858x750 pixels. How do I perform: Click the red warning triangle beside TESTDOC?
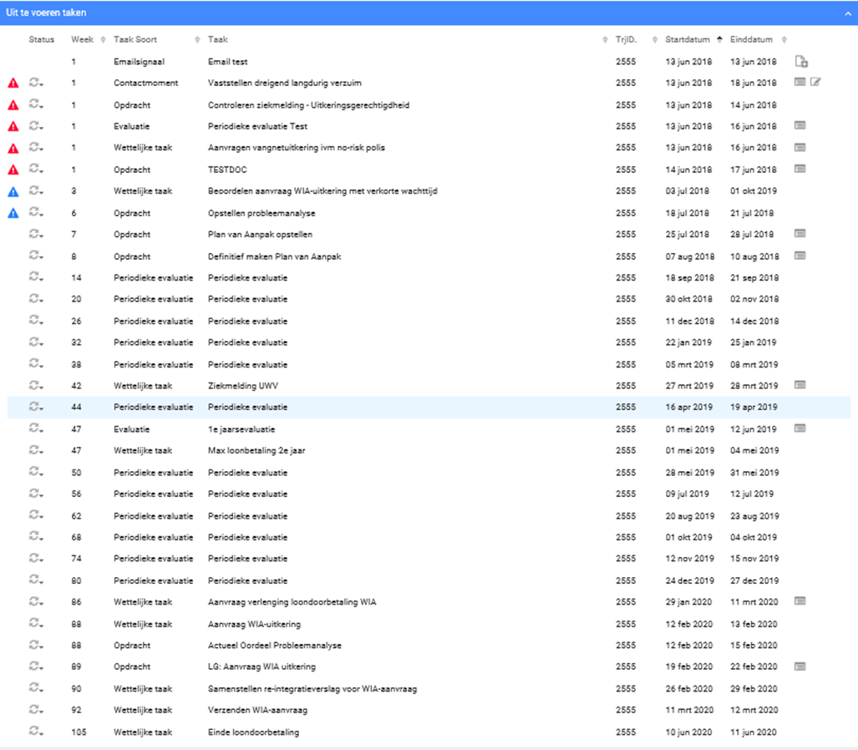click(x=13, y=170)
